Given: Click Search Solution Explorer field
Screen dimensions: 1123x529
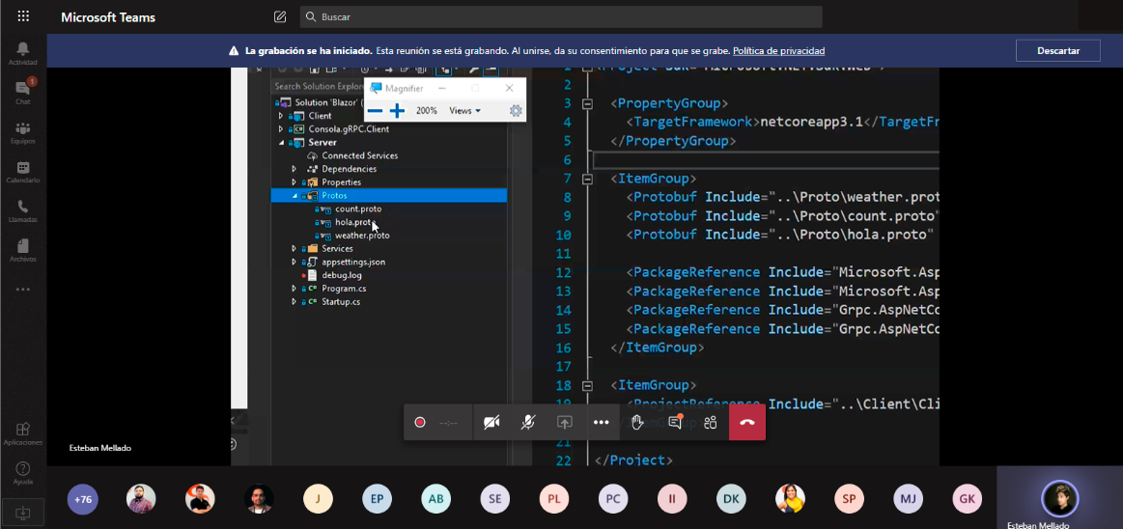Looking at the screenshot, I should tap(319, 87).
